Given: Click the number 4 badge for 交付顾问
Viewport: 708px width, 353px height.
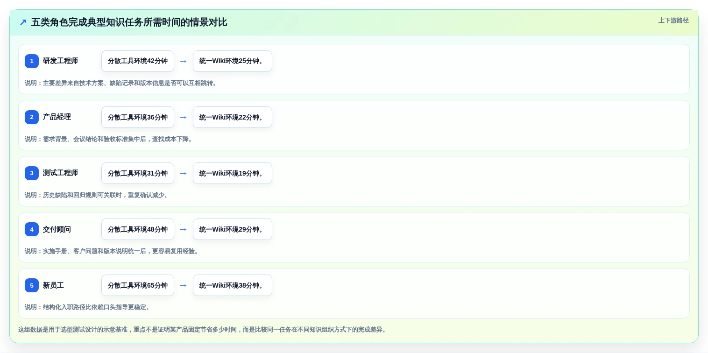Looking at the screenshot, I should [x=32, y=229].
